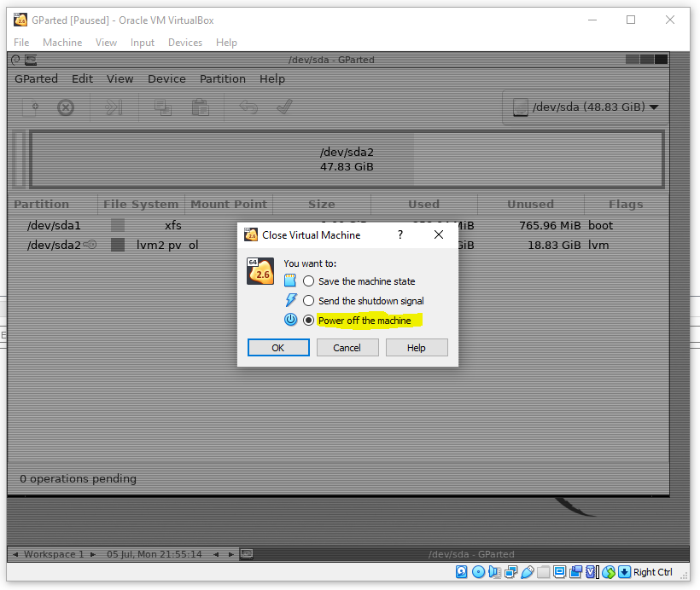Open the VirtualBox File menu

click(x=21, y=43)
